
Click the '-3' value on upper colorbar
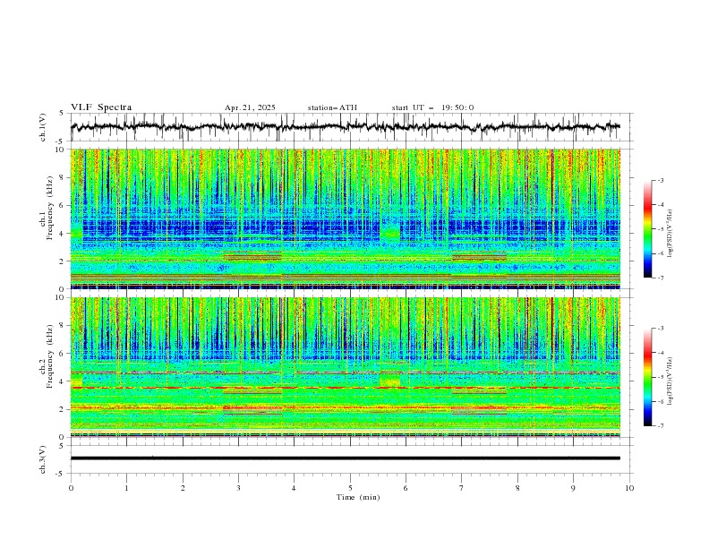pos(660,180)
